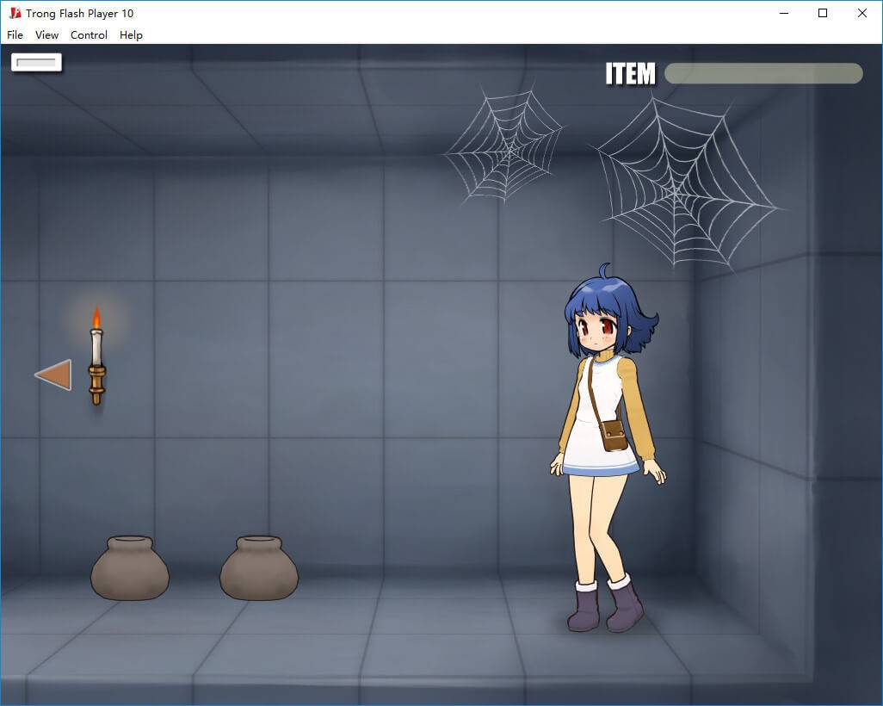
Task: Click the girl's blue hair
Action: [607, 301]
